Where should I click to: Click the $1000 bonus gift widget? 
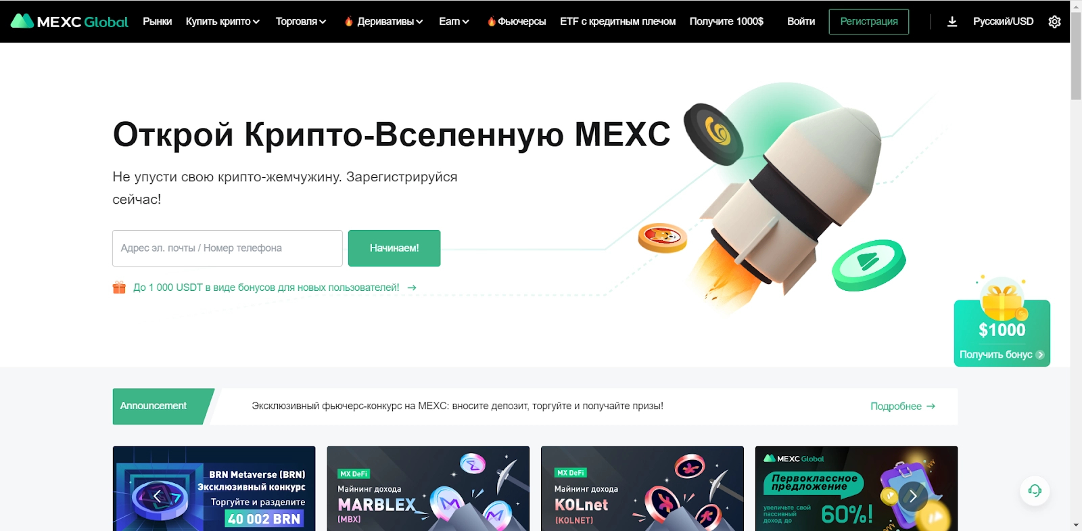click(1002, 323)
